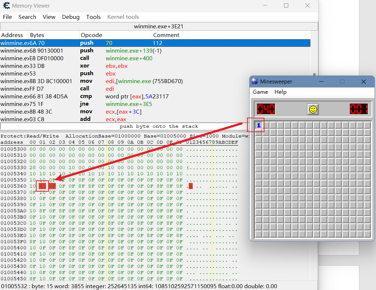This screenshot has width=376, height=290.
Task: Click the Bytes column header
Action: 37,35
